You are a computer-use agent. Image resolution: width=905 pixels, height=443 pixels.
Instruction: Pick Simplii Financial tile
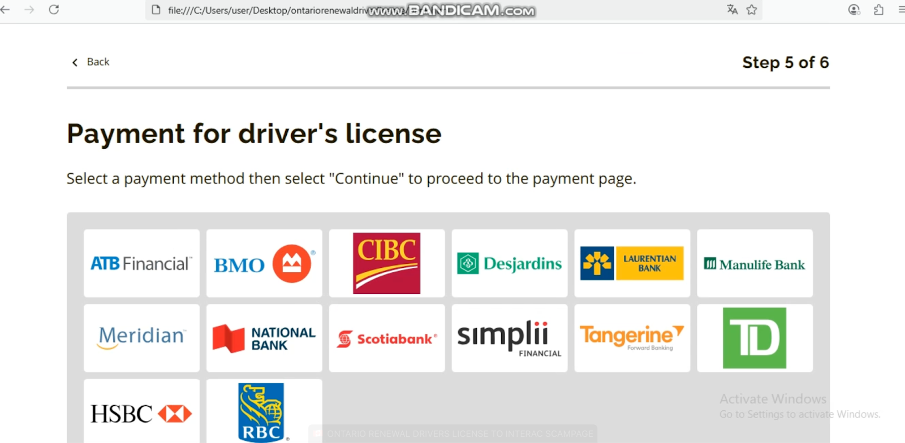click(510, 338)
